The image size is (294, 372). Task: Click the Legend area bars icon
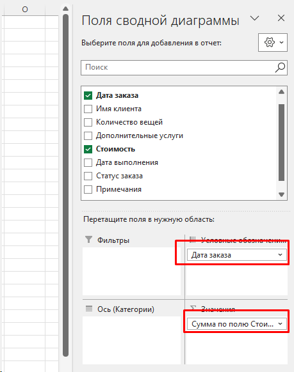193,240
